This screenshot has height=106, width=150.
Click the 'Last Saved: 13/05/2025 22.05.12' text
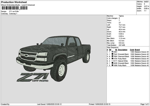point(49,104)
